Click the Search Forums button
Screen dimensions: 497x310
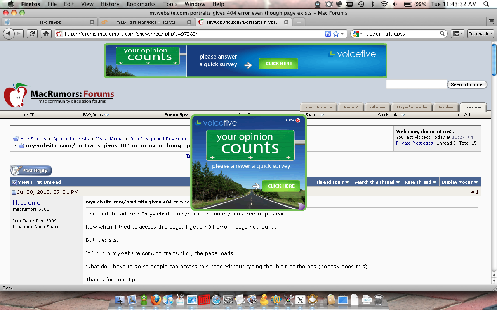[x=467, y=84]
